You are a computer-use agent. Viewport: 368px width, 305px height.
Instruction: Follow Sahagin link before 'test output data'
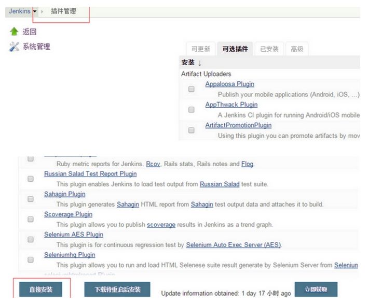[x=202, y=205]
